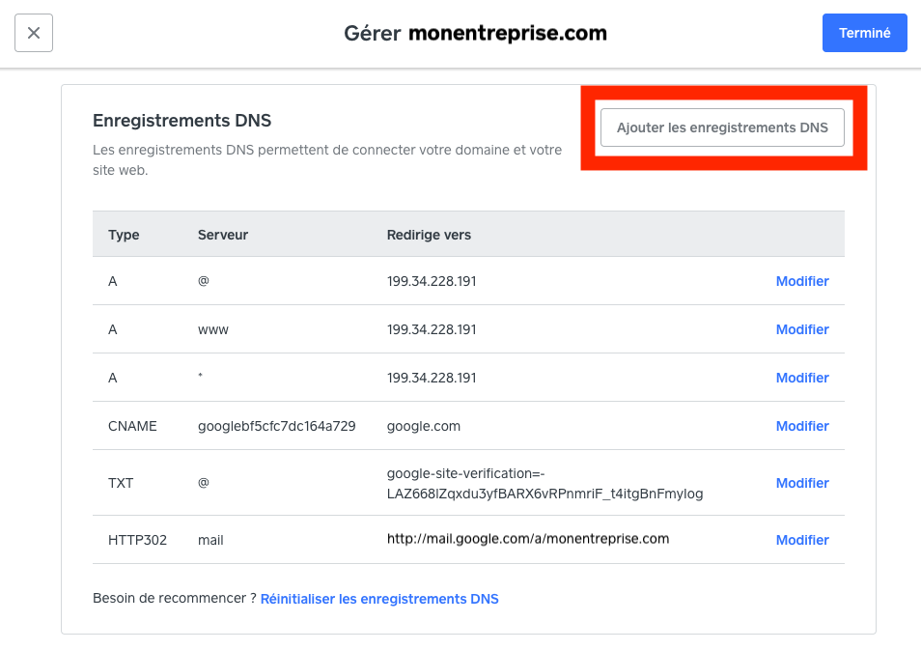This screenshot has width=921, height=650.
Task: Select the TXT type cell
Action: point(121,483)
